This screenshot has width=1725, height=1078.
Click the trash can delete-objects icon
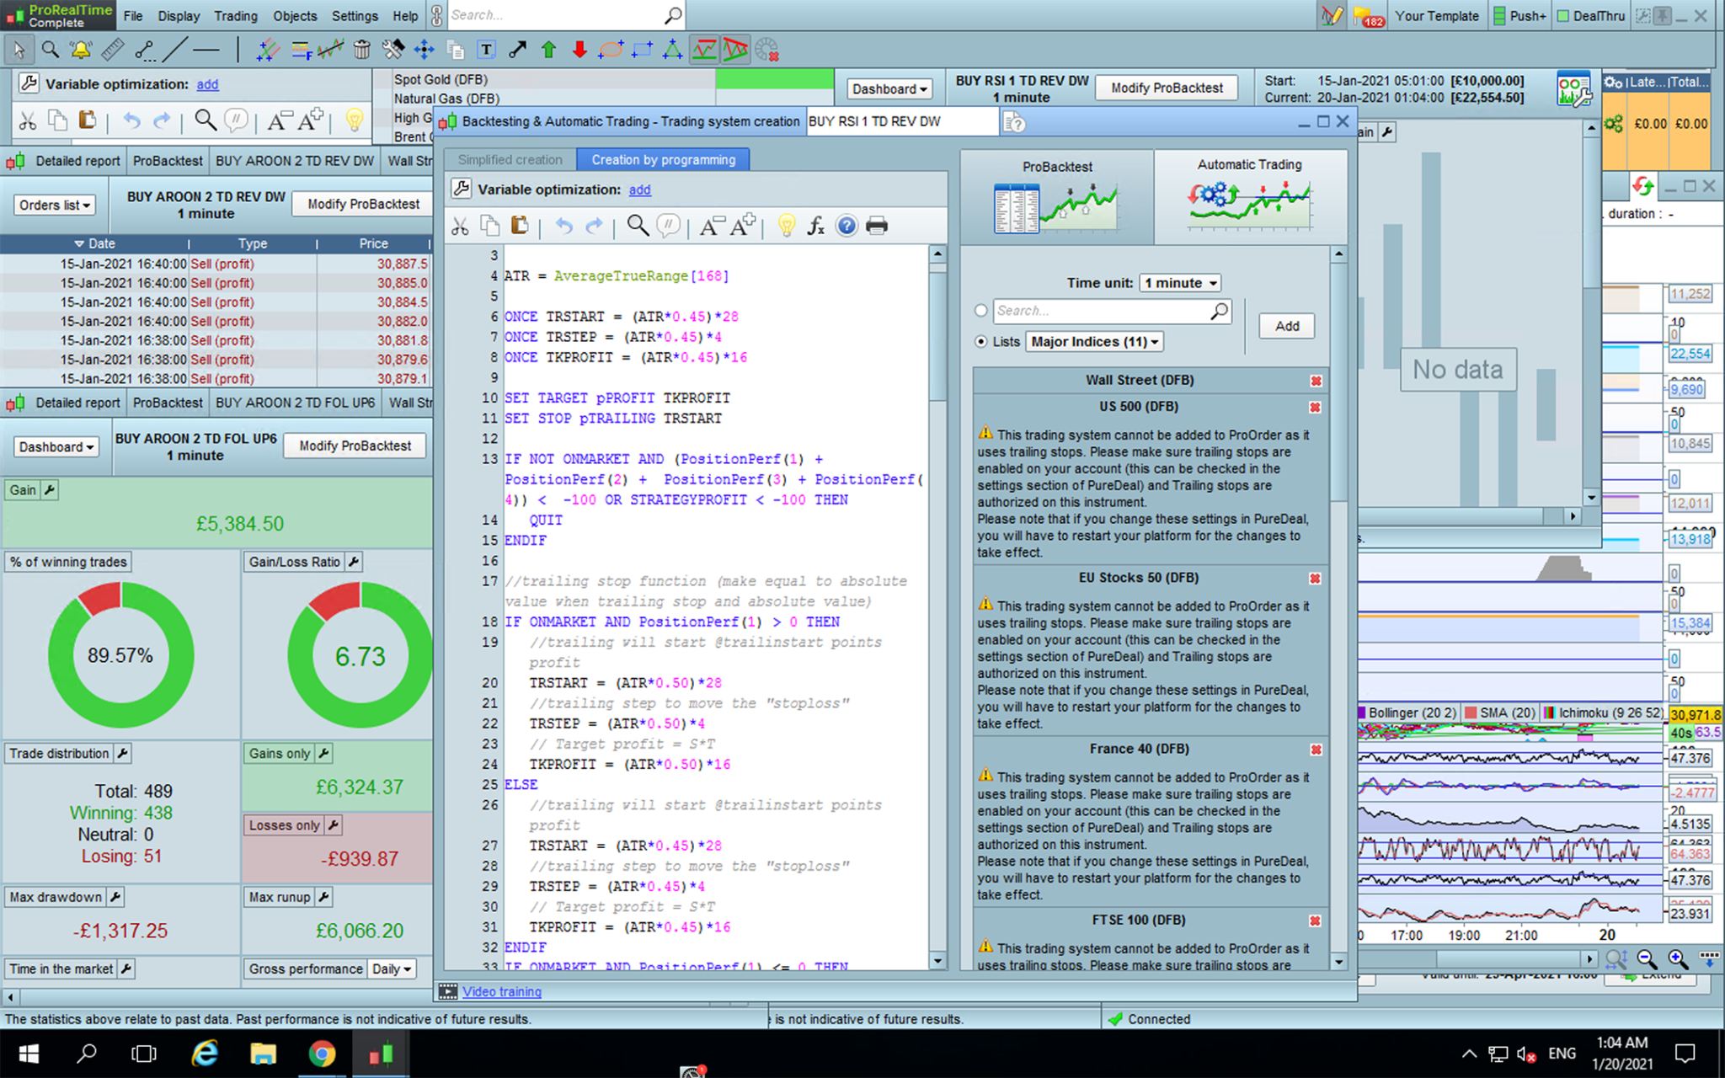[x=361, y=50]
